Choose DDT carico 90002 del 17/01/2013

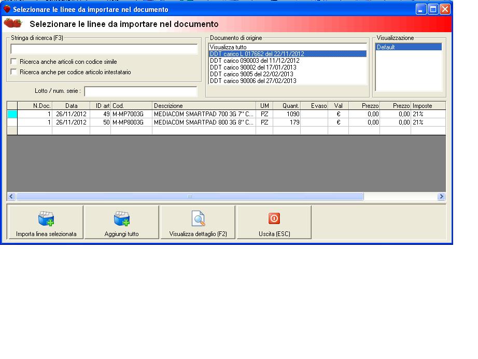(253, 67)
